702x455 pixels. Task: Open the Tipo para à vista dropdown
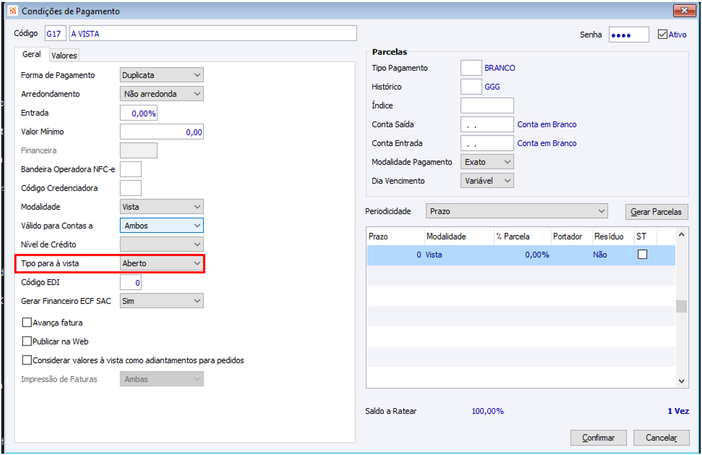click(x=161, y=263)
